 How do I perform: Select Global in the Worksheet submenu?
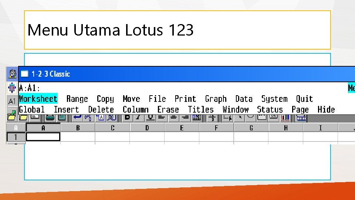click(x=32, y=110)
